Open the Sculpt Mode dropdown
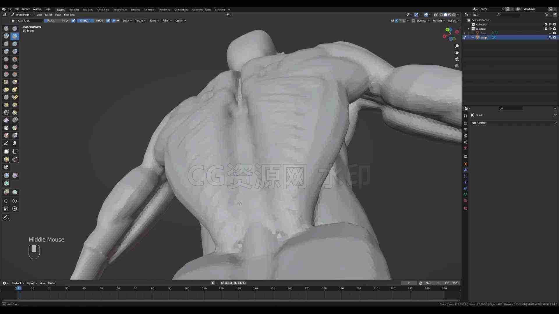 (22, 15)
